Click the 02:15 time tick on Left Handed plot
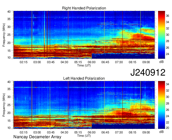The image size is (172, 140). pyautogui.click(x=24, y=132)
